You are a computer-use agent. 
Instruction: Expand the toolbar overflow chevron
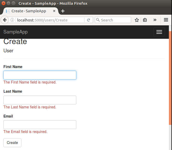(x=155, y=20)
